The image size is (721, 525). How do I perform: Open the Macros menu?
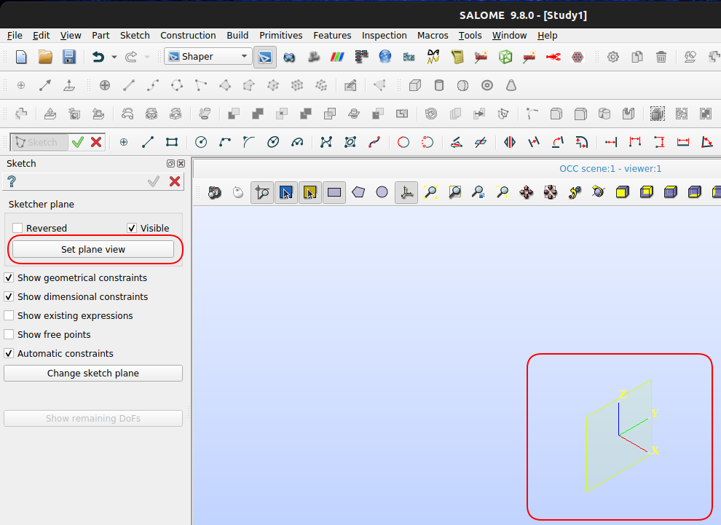coord(433,36)
